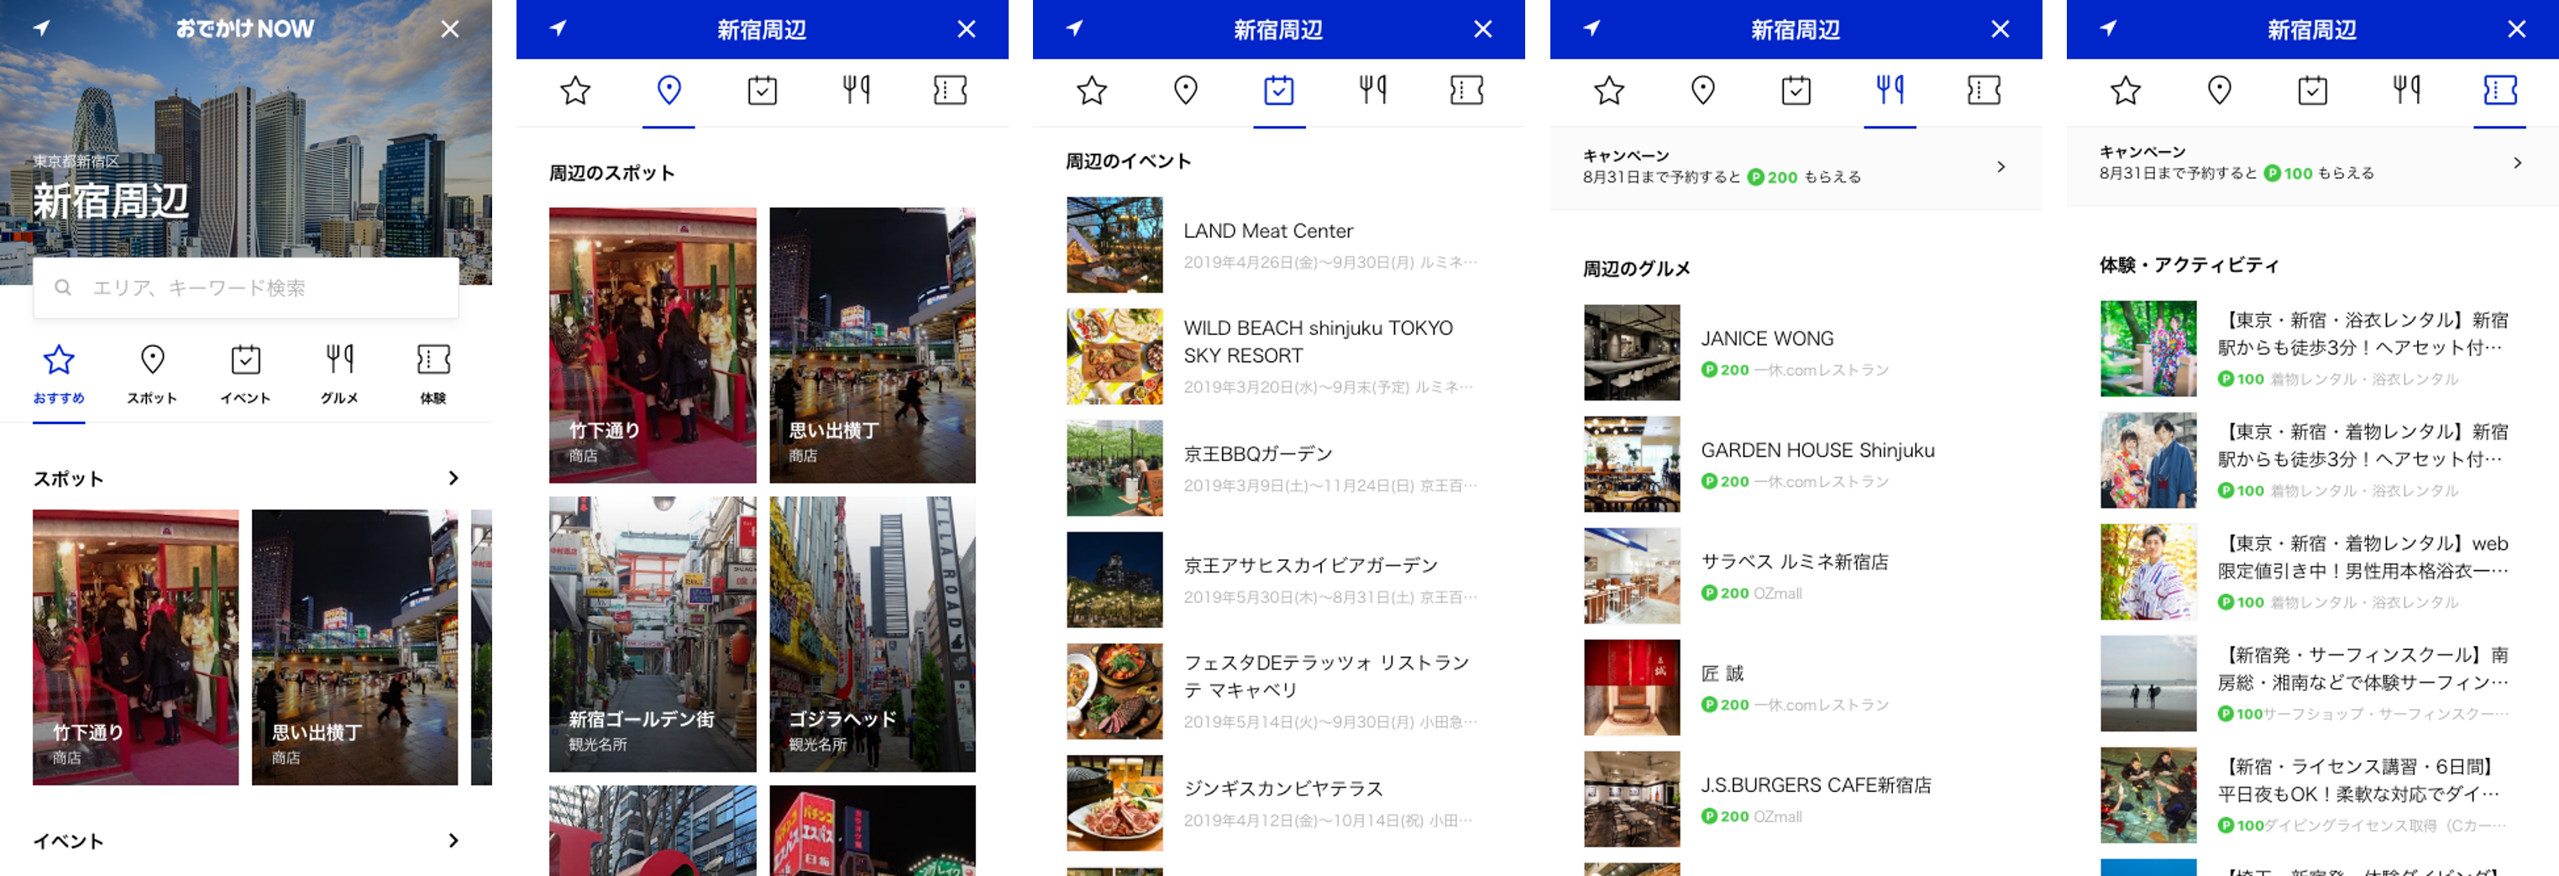Tap the グルメ fork and knife icon with label

click(338, 372)
